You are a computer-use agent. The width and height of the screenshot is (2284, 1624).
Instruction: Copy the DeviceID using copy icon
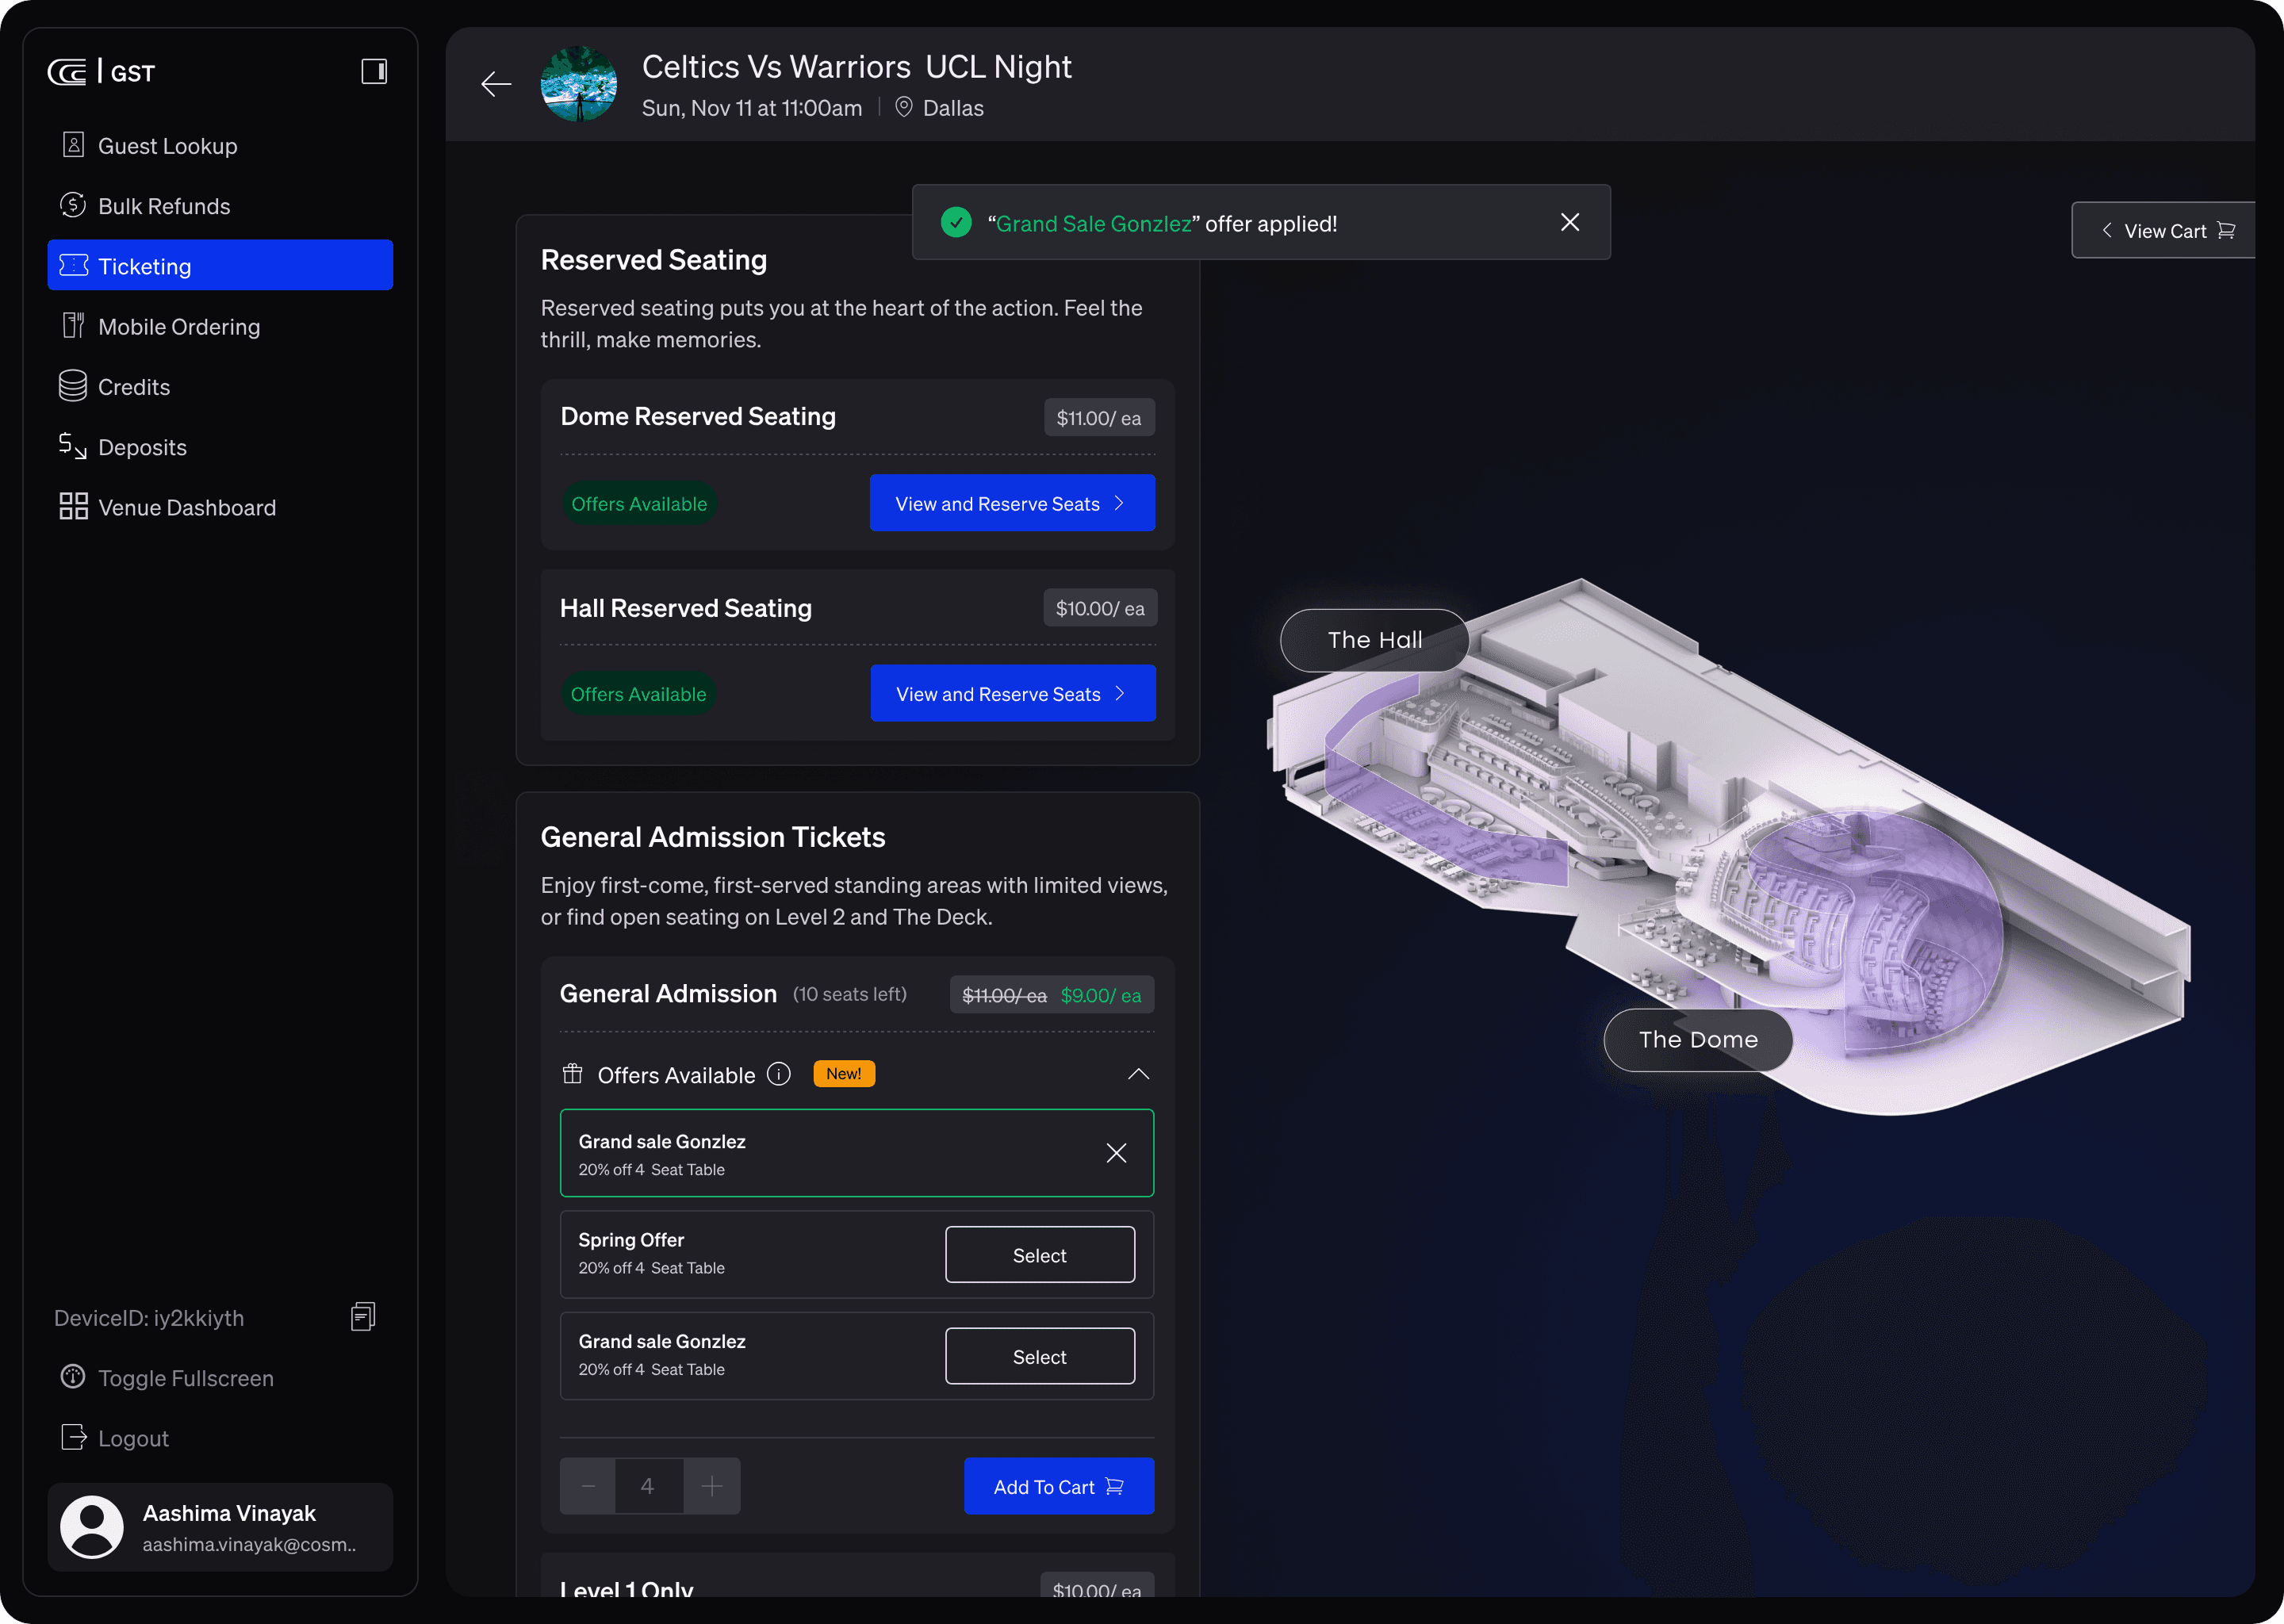tap(363, 1317)
